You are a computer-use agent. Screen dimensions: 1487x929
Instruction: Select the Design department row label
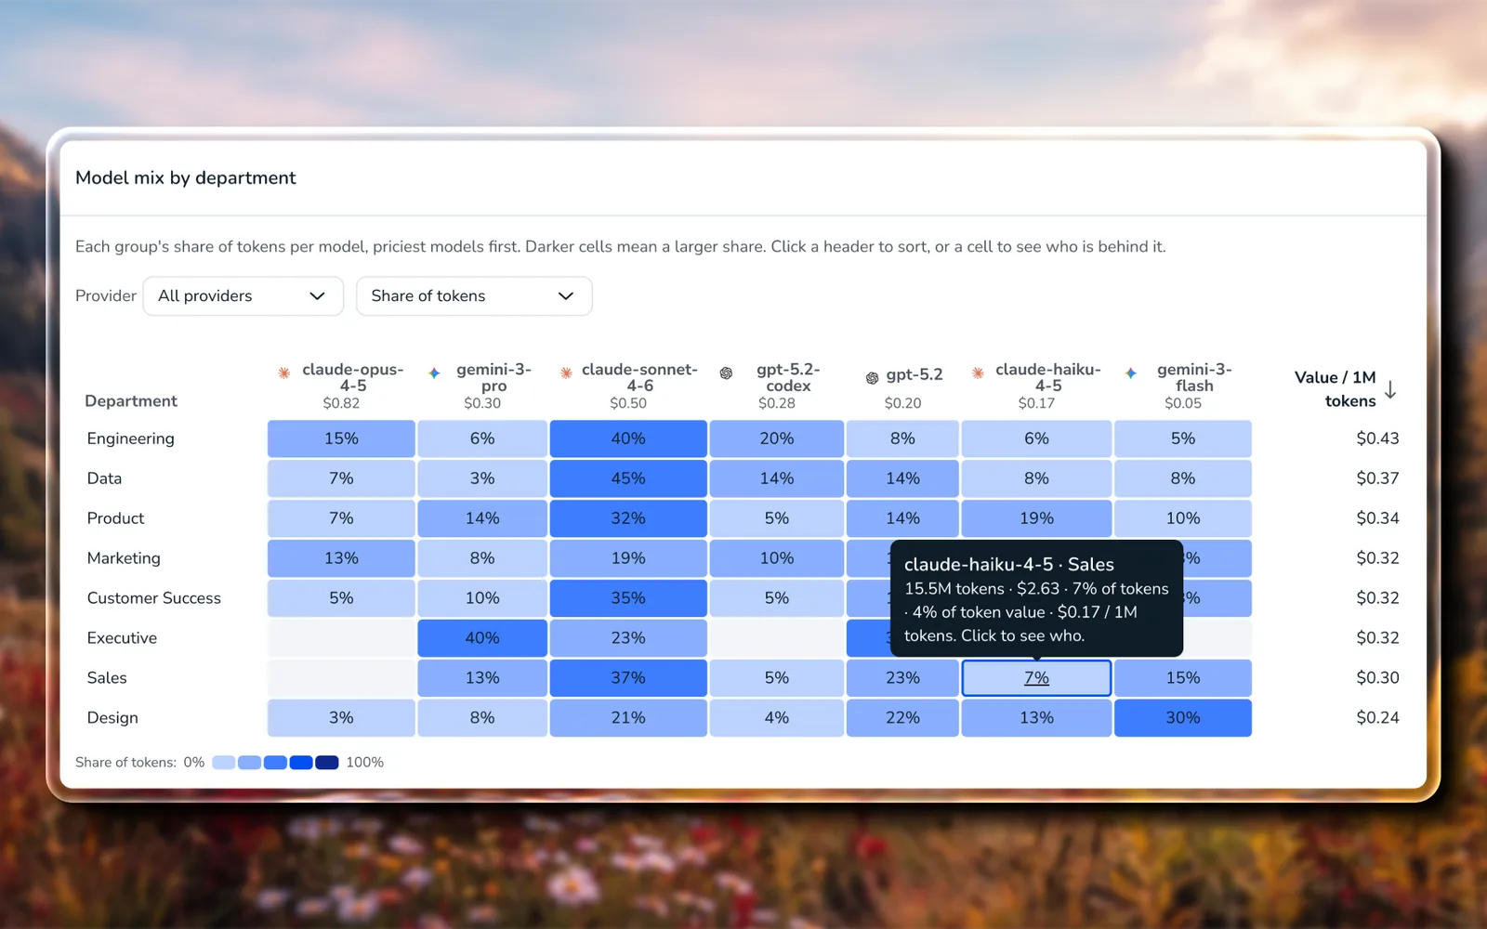tap(112, 718)
